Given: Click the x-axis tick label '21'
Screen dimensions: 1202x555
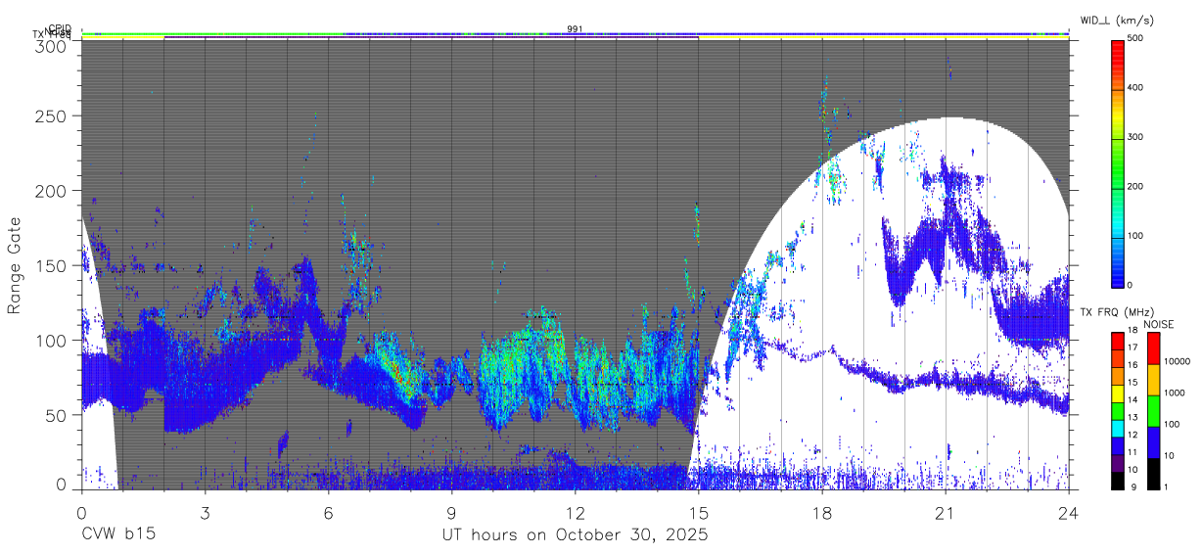Looking at the screenshot, I should click(945, 513).
